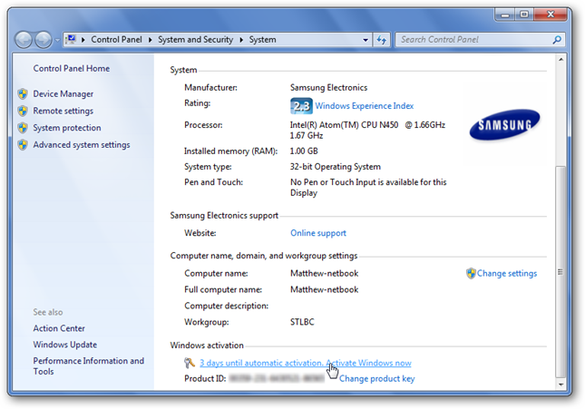
Task: Click the Samsung logo image
Action: click(504, 124)
